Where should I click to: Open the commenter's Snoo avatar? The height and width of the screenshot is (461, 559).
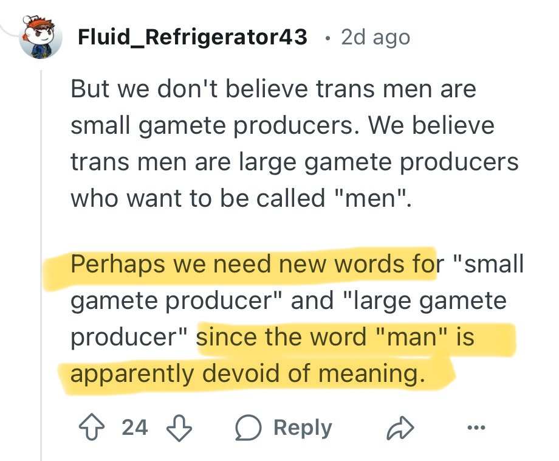coord(41,36)
